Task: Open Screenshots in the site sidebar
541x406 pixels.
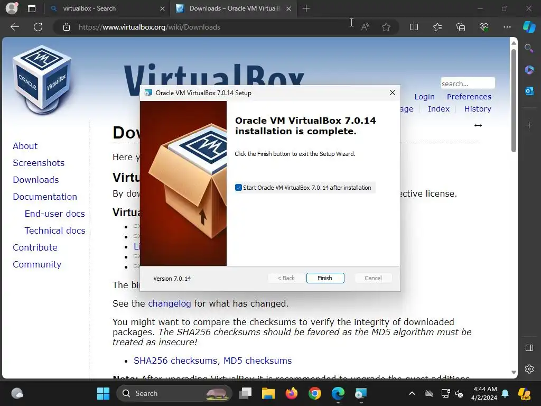Action: (39, 163)
